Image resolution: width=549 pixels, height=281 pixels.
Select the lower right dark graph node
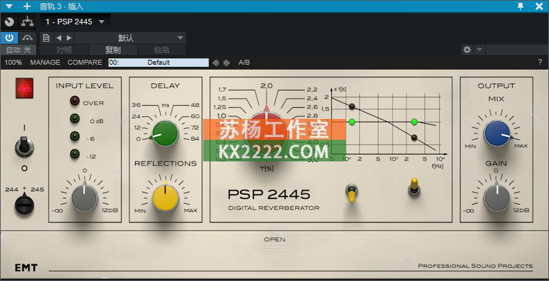click(x=414, y=138)
